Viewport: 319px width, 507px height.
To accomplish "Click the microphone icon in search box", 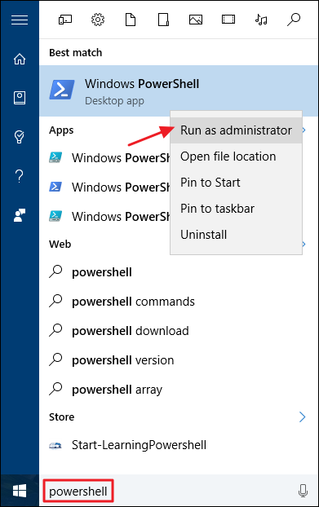I will tap(303, 492).
